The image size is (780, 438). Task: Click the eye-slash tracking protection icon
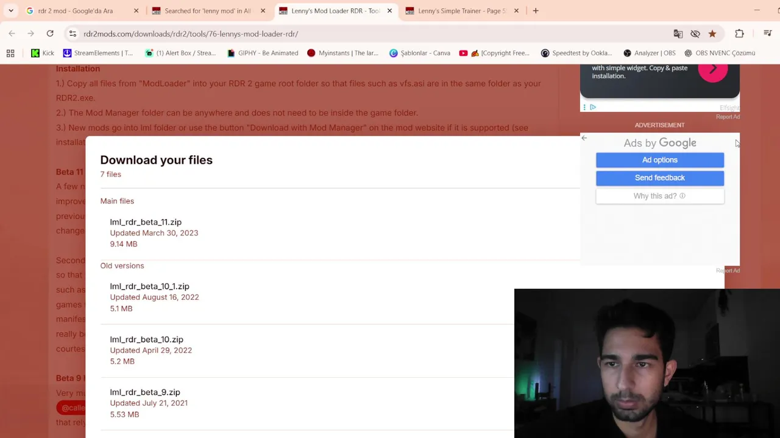(695, 33)
